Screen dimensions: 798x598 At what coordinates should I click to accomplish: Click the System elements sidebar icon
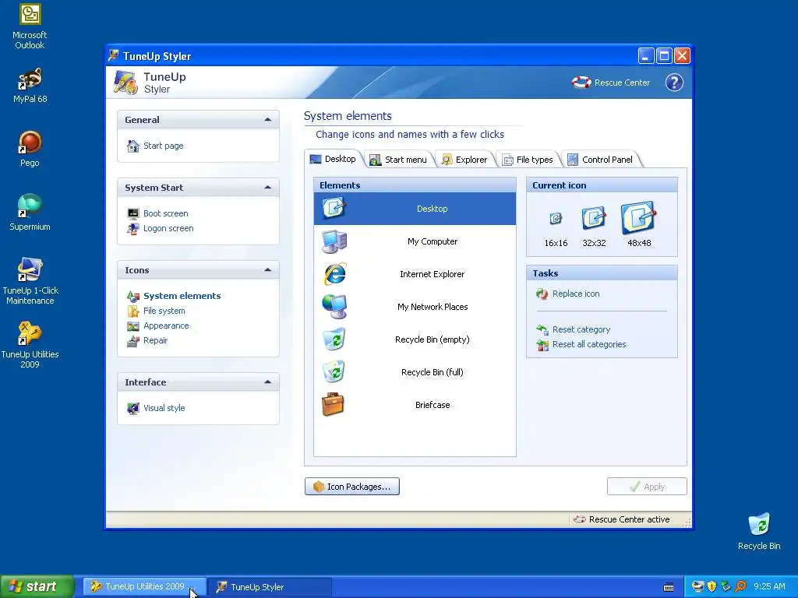[132, 296]
